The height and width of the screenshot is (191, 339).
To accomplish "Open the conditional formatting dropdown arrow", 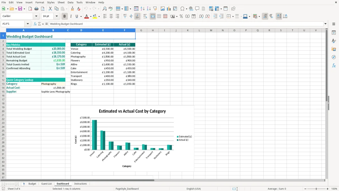I will 259,16.
